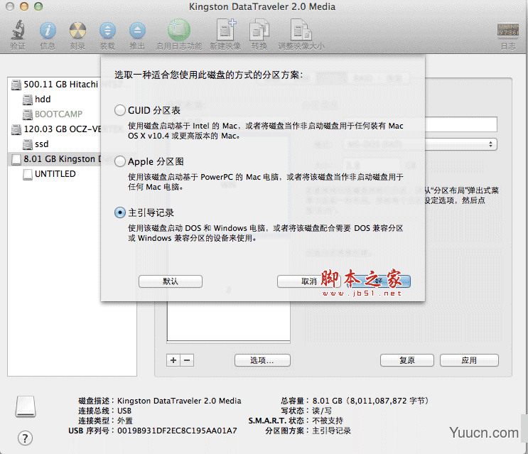
Task: Open help with the question mark button
Action: [x=26, y=438]
